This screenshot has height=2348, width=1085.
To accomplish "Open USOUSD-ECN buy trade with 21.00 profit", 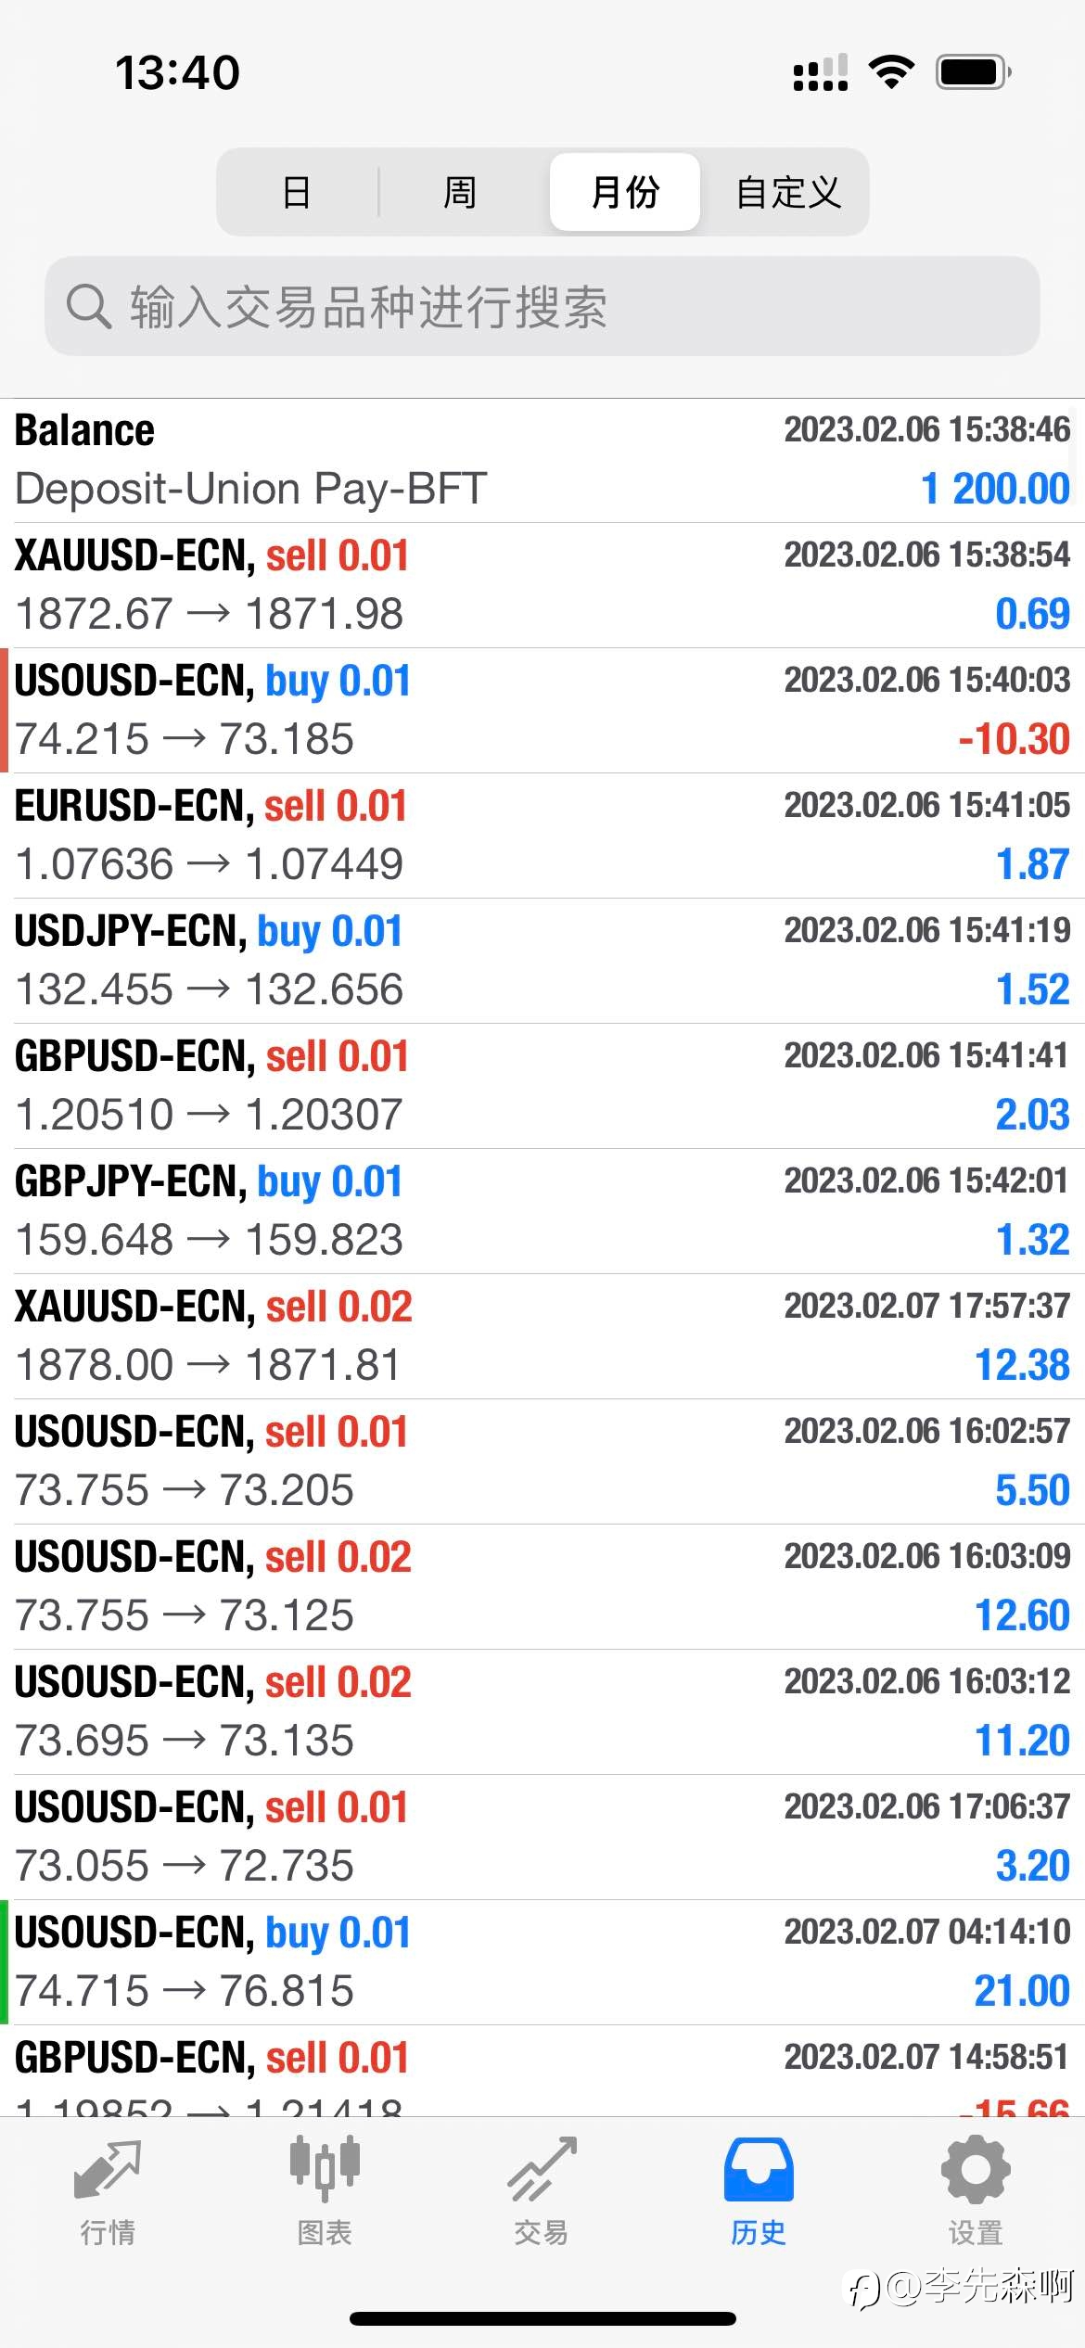I will (542, 1962).
